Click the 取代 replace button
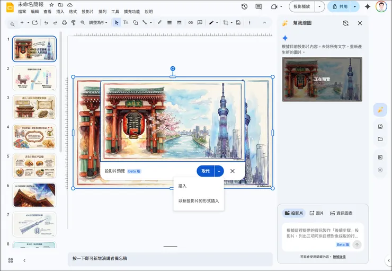 [x=206, y=171]
